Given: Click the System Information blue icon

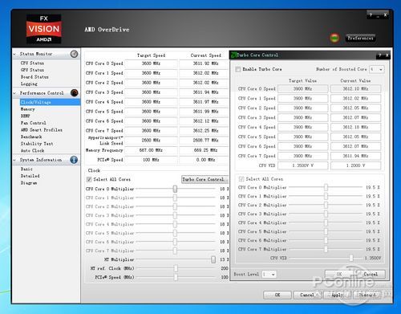Looking at the screenshot, I should 74,160.
